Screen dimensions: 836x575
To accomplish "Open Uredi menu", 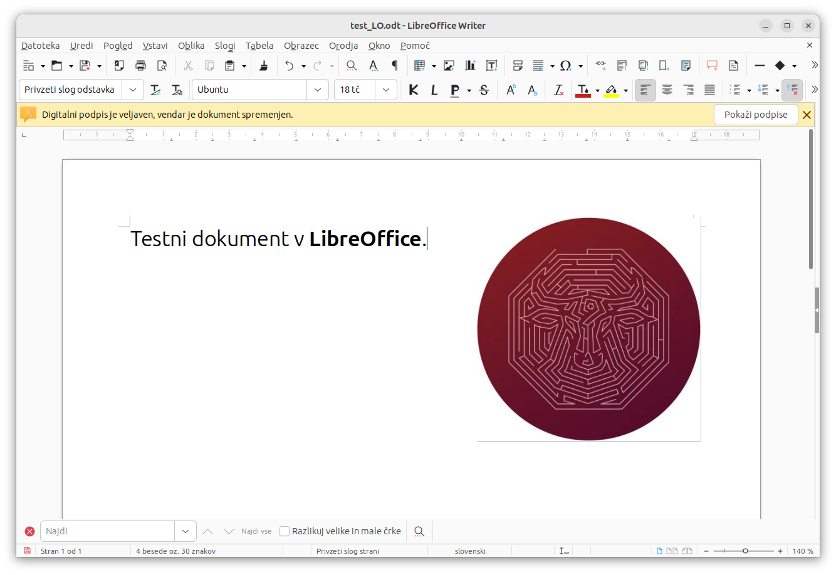I will (x=81, y=46).
